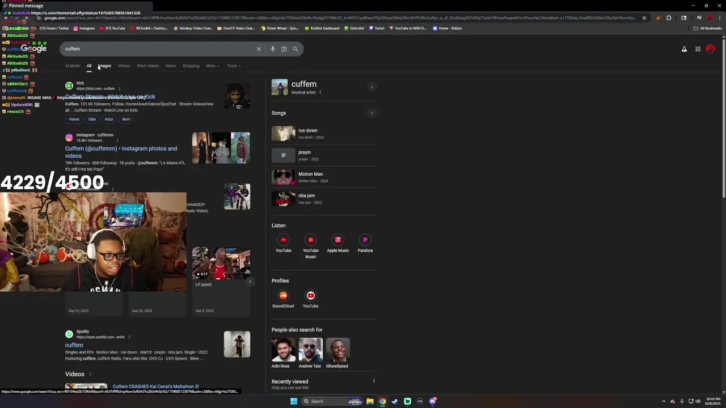Open Google Lens image search icon
The height and width of the screenshot is (408, 726).
[x=284, y=49]
